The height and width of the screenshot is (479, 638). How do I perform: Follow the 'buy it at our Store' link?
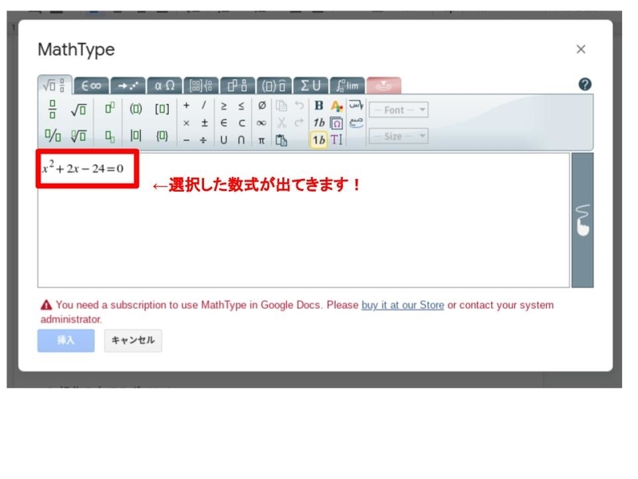click(403, 305)
